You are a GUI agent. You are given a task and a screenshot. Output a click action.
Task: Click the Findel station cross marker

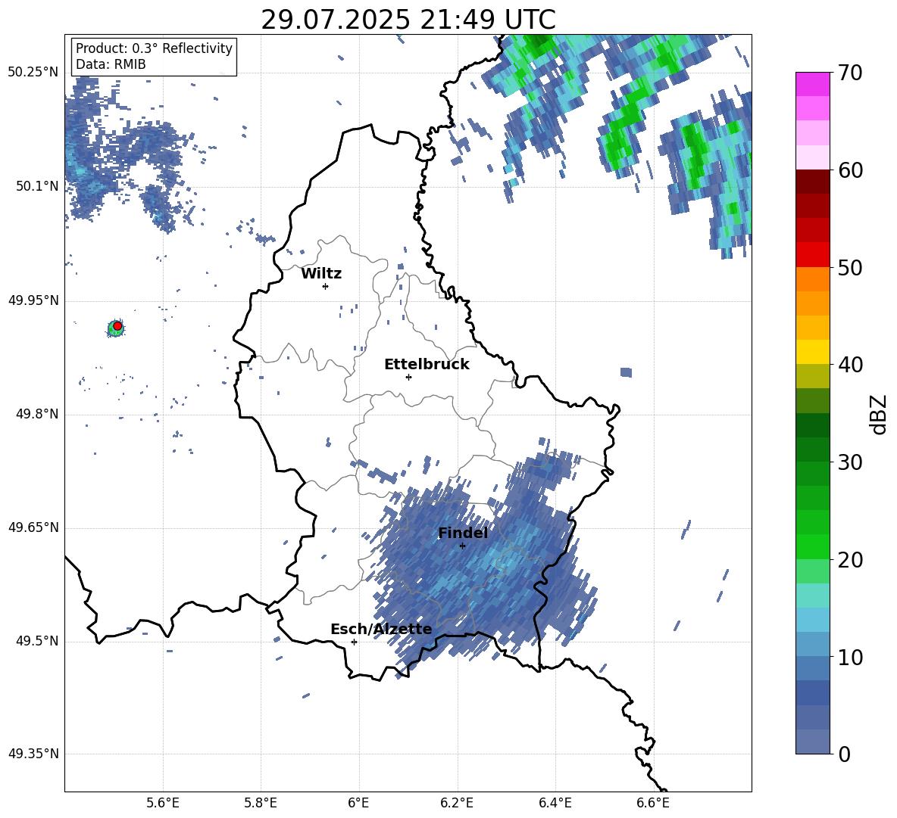pyautogui.click(x=462, y=546)
